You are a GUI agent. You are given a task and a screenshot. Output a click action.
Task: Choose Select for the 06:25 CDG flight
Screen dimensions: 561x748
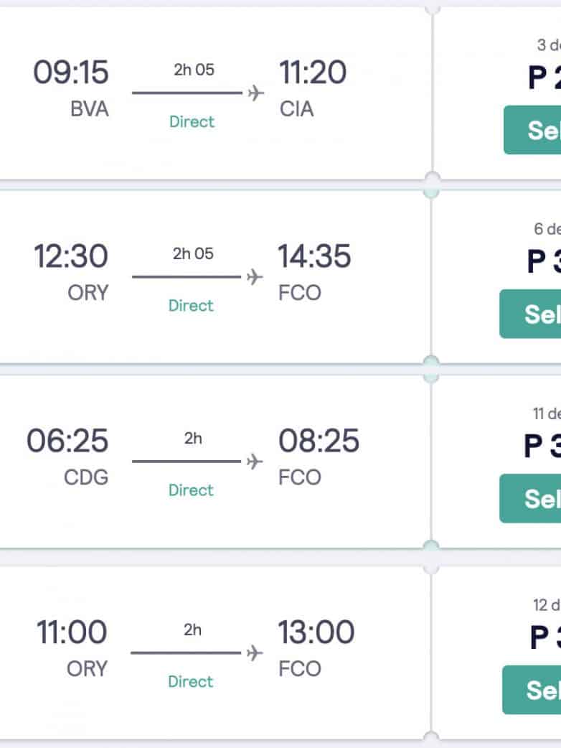pos(531,498)
